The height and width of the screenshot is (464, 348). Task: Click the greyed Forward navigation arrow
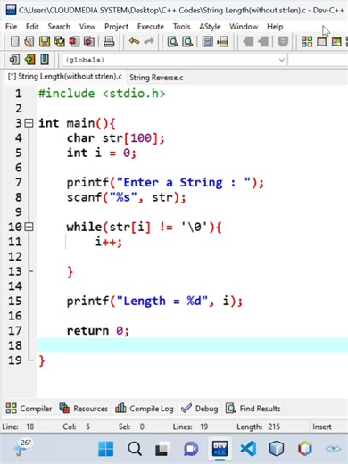coord(263,41)
